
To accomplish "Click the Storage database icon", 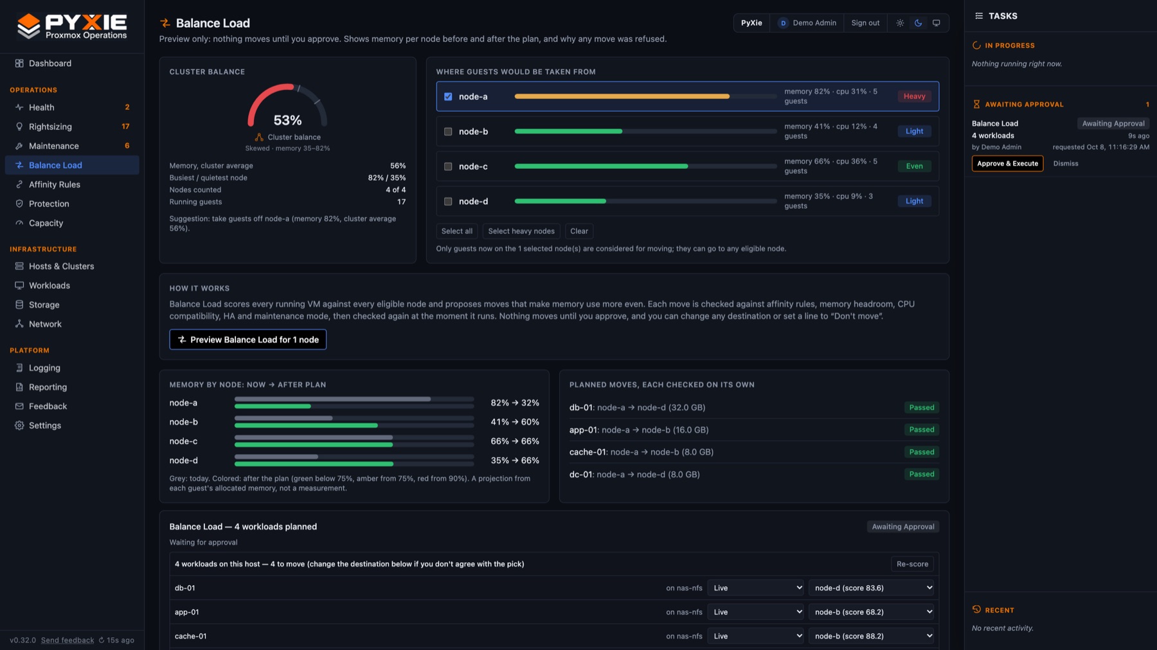I will [x=19, y=304].
